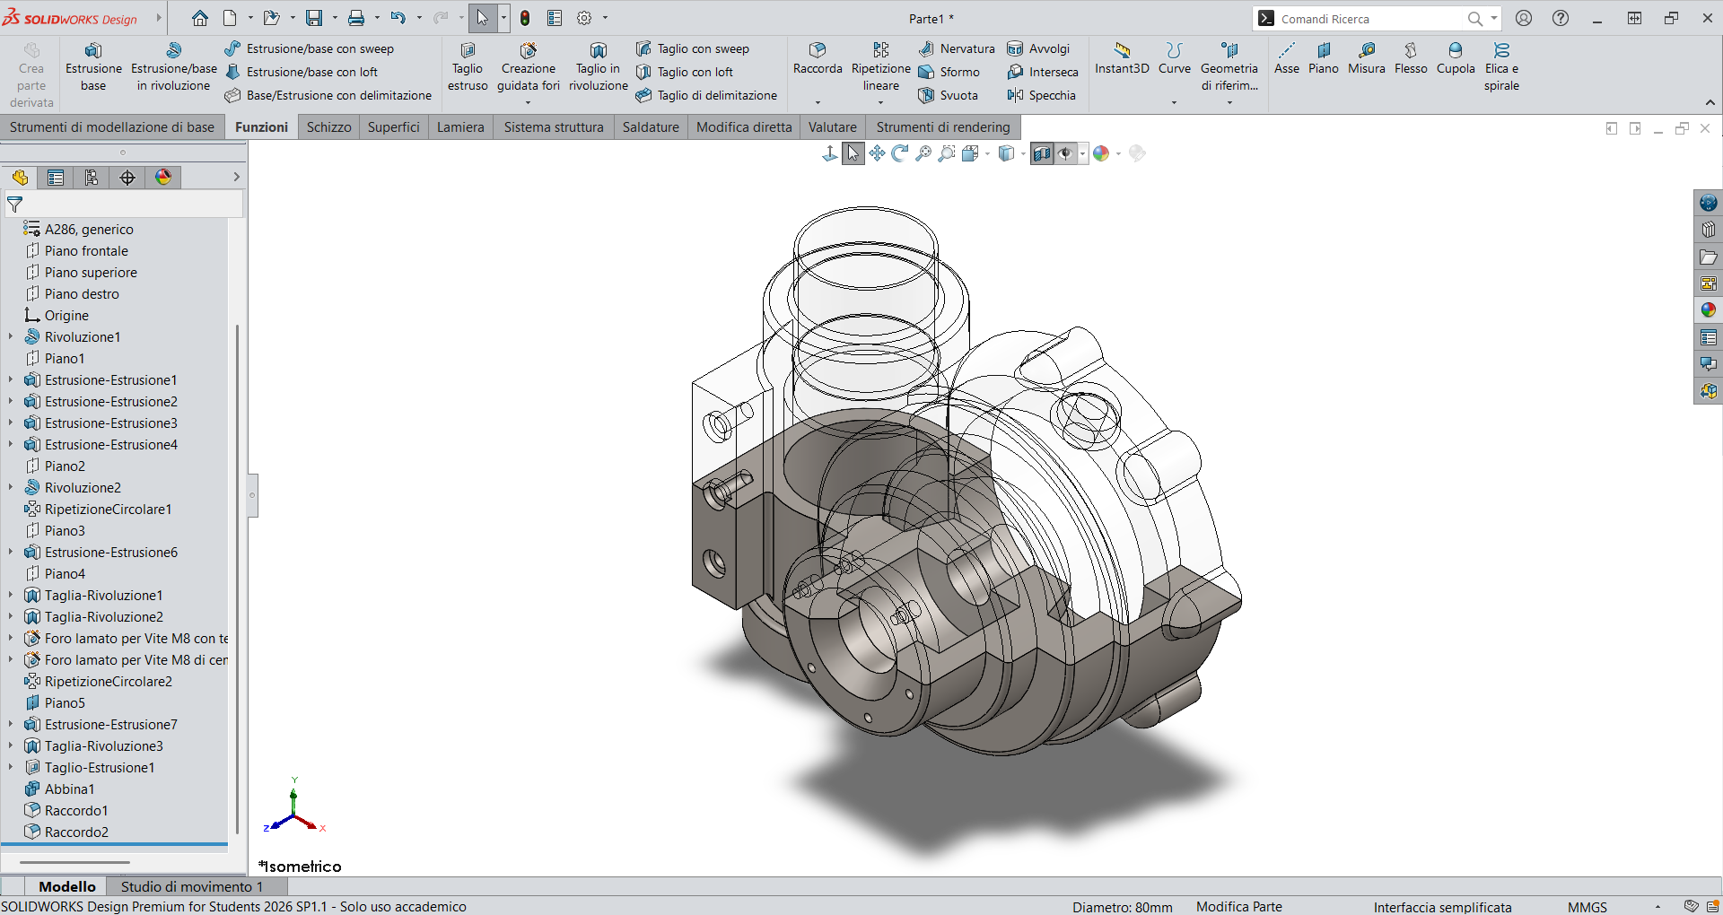Open the Ripetizione lineare dropdown arrow

tap(880, 102)
